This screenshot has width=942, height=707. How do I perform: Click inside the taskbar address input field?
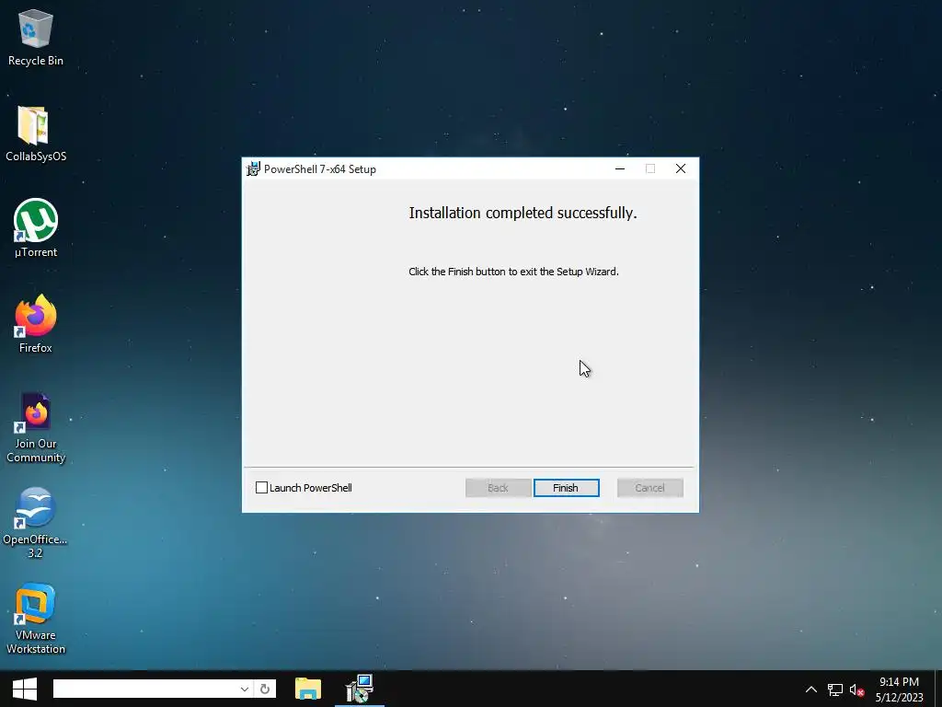coord(144,689)
